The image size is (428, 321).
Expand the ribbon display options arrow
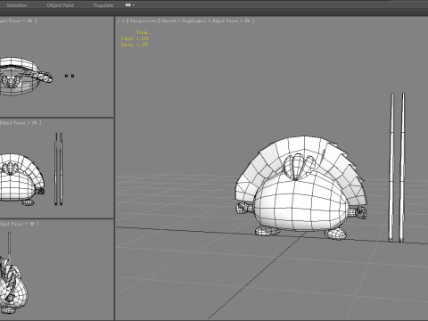(134, 5)
